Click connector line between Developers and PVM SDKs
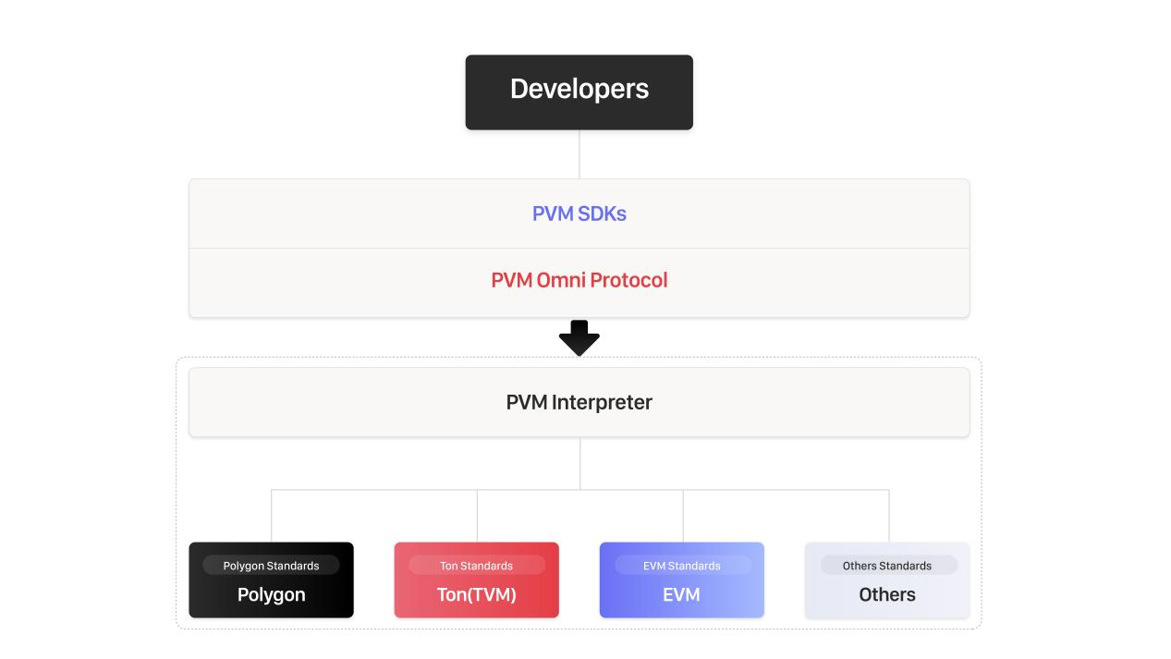The image size is (1171, 659). point(579,153)
